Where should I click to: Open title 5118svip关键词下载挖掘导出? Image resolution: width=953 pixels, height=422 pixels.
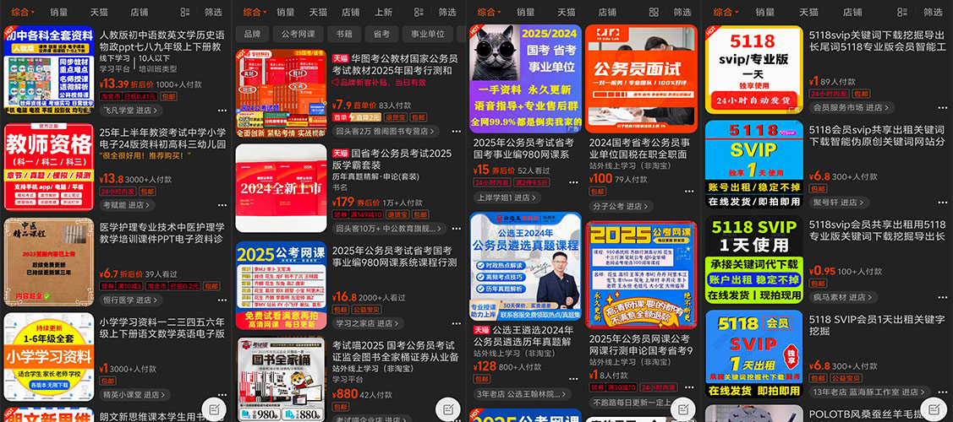click(877, 41)
